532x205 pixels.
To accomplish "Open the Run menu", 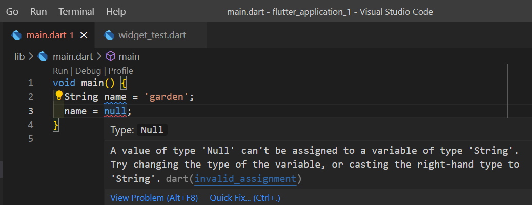I will click(x=38, y=12).
